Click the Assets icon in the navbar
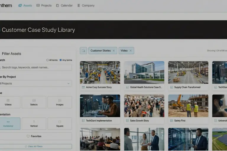 (20, 6)
